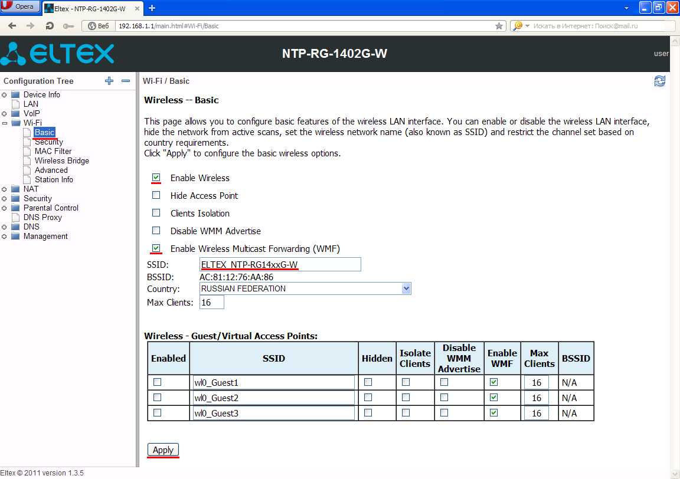This screenshot has width=680, height=479.
Task: Click the main SSID text field
Action: [280, 264]
